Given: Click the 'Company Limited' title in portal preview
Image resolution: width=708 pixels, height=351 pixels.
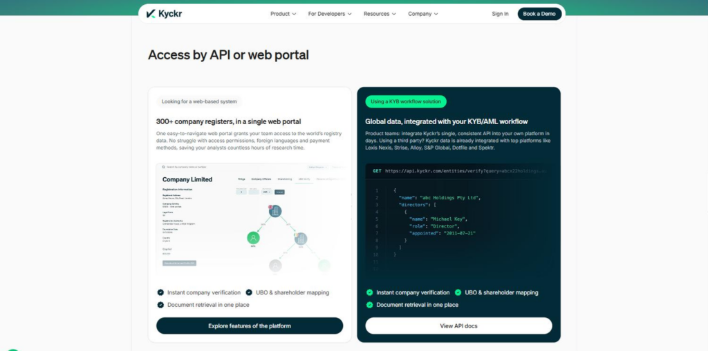Looking at the screenshot, I should click(187, 179).
